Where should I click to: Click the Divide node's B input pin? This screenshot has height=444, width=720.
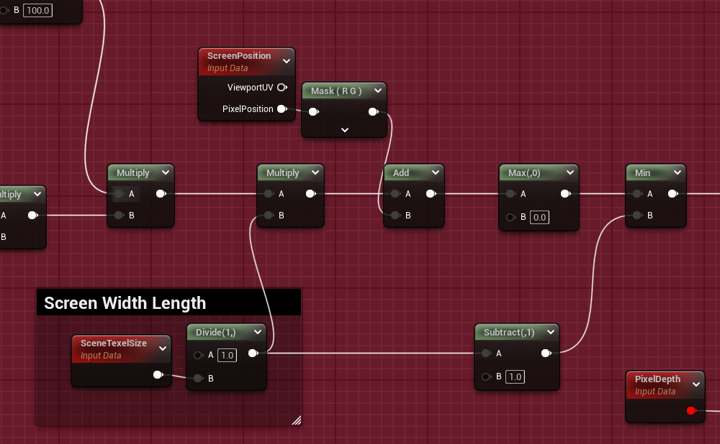(198, 378)
